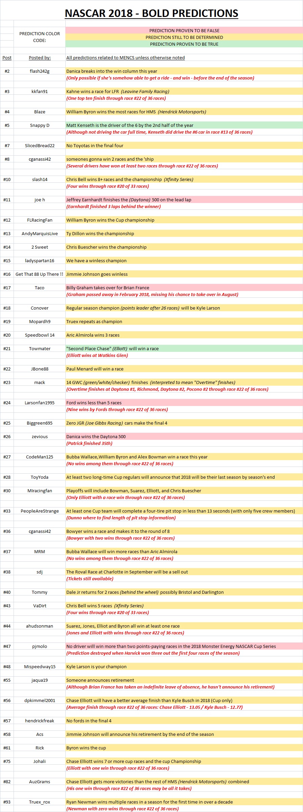
Task: Select the 'Danica wins the Daytona 500' cell
Action: click(x=96, y=436)
